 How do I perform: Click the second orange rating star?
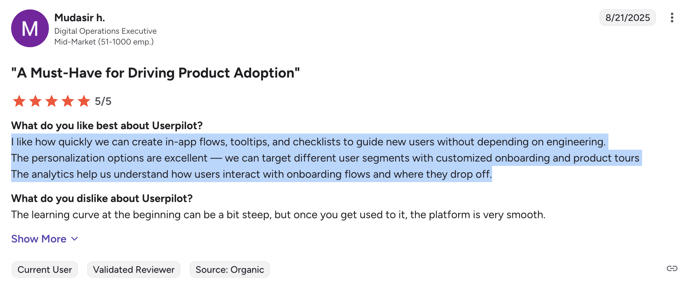tap(35, 101)
